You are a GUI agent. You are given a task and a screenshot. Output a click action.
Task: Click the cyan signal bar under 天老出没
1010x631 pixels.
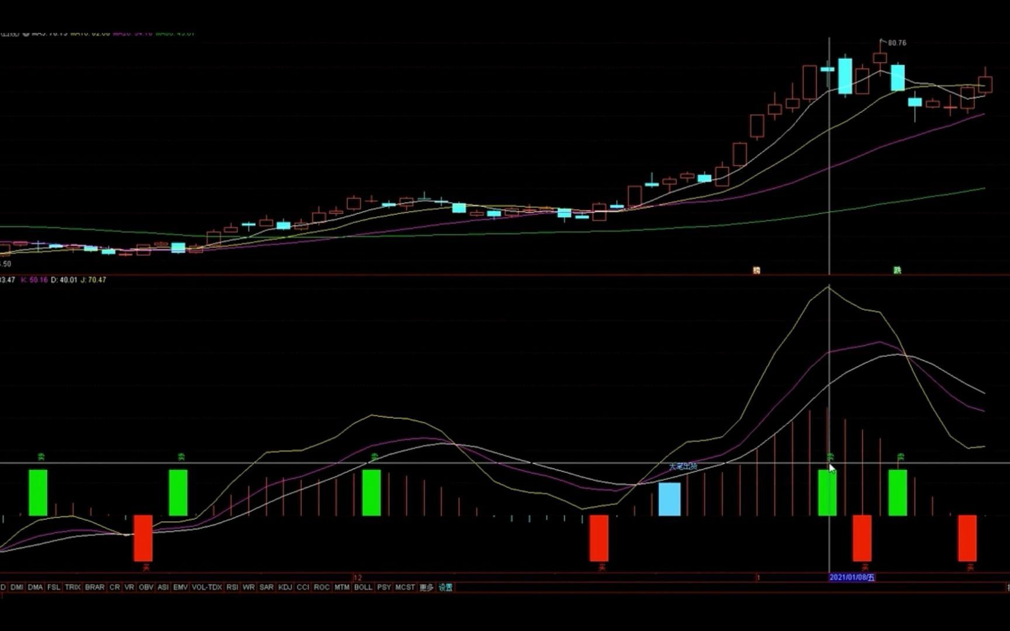pyautogui.click(x=670, y=499)
